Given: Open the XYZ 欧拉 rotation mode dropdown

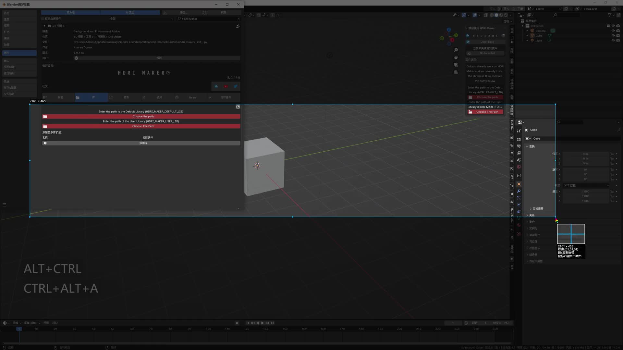Looking at the screenshot, I should coord(586,185).
